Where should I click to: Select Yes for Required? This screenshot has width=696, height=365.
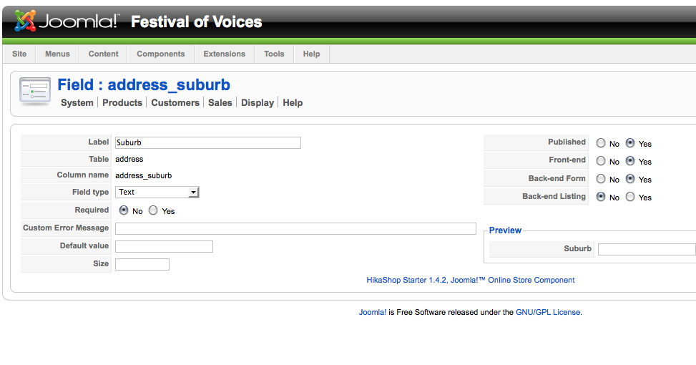(x=153, y=210)
